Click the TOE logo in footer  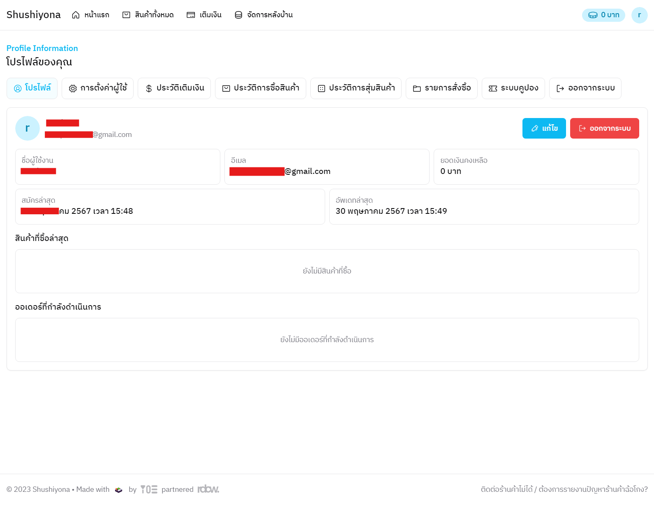click(149, 489)
